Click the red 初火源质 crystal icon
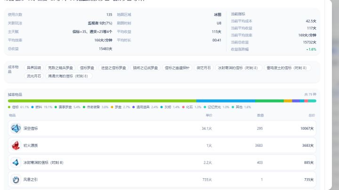Viewport: 339px width, 190px height. click(16, 145)
